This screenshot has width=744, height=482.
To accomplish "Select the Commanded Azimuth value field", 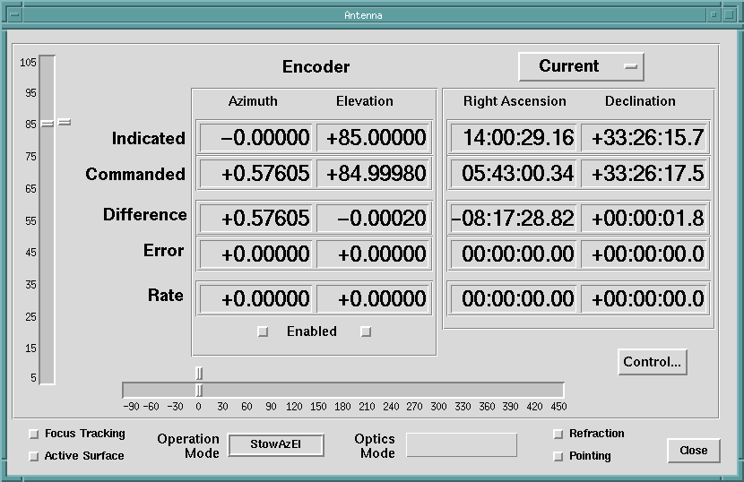I will tap(255, 174).
